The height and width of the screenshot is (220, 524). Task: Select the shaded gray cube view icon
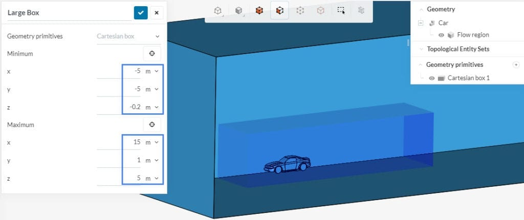coord(238,11)
